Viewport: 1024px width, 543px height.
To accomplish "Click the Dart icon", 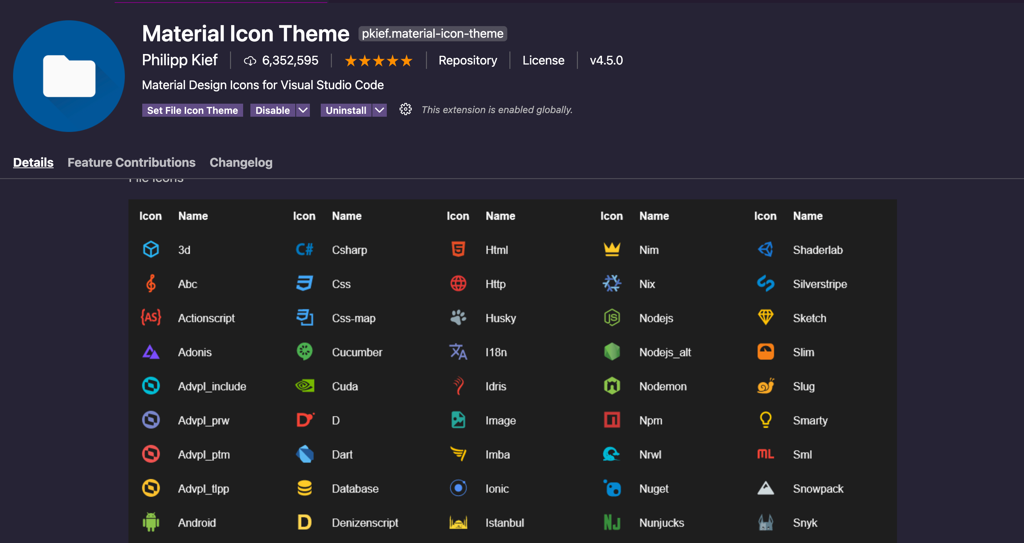I will pyautogui.click(x=304, y=454).
